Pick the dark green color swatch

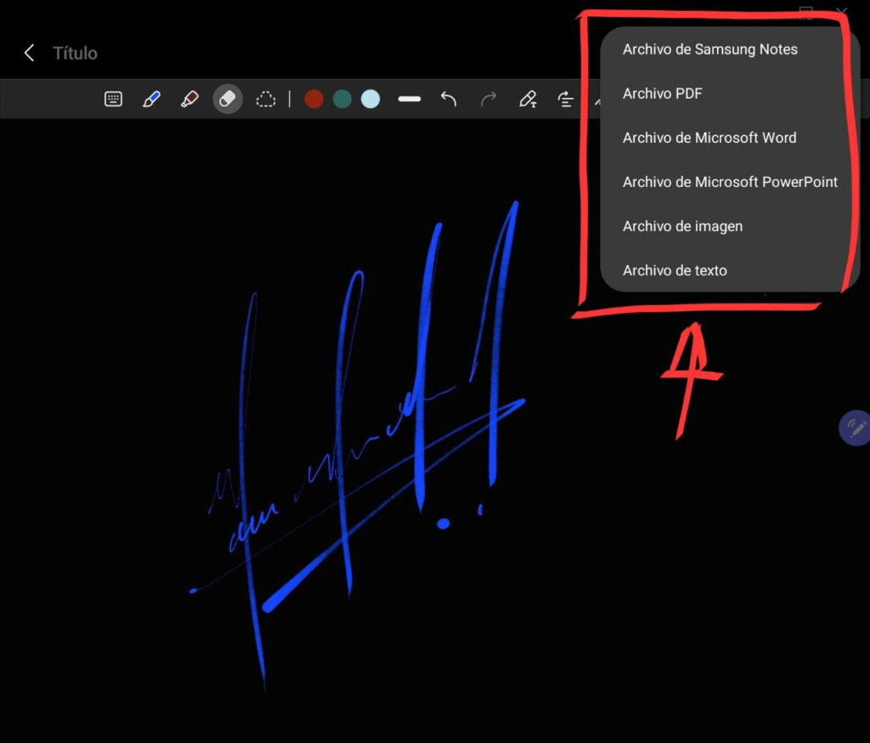342,99
